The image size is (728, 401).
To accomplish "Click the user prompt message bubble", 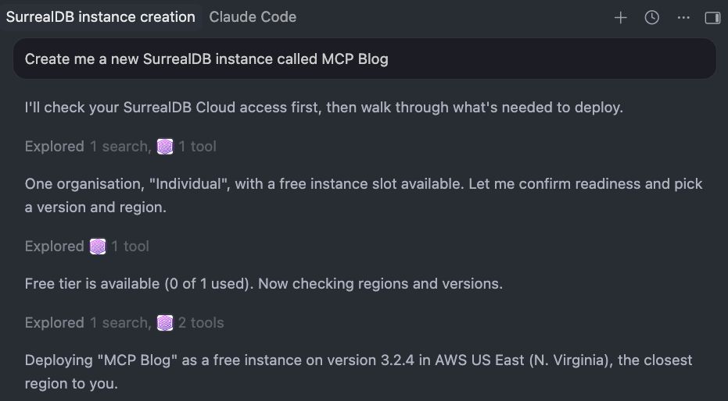I will tap(364, 59).
